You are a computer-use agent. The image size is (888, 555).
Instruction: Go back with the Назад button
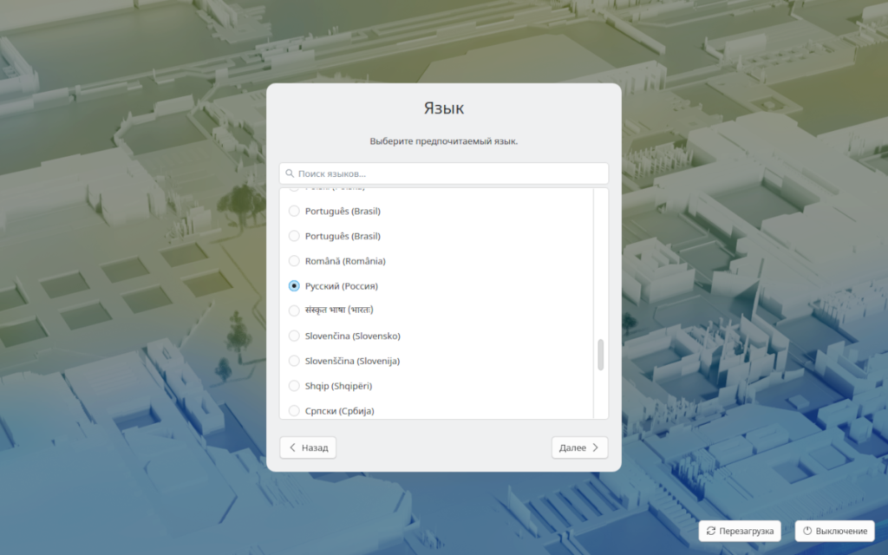point(308,447)
